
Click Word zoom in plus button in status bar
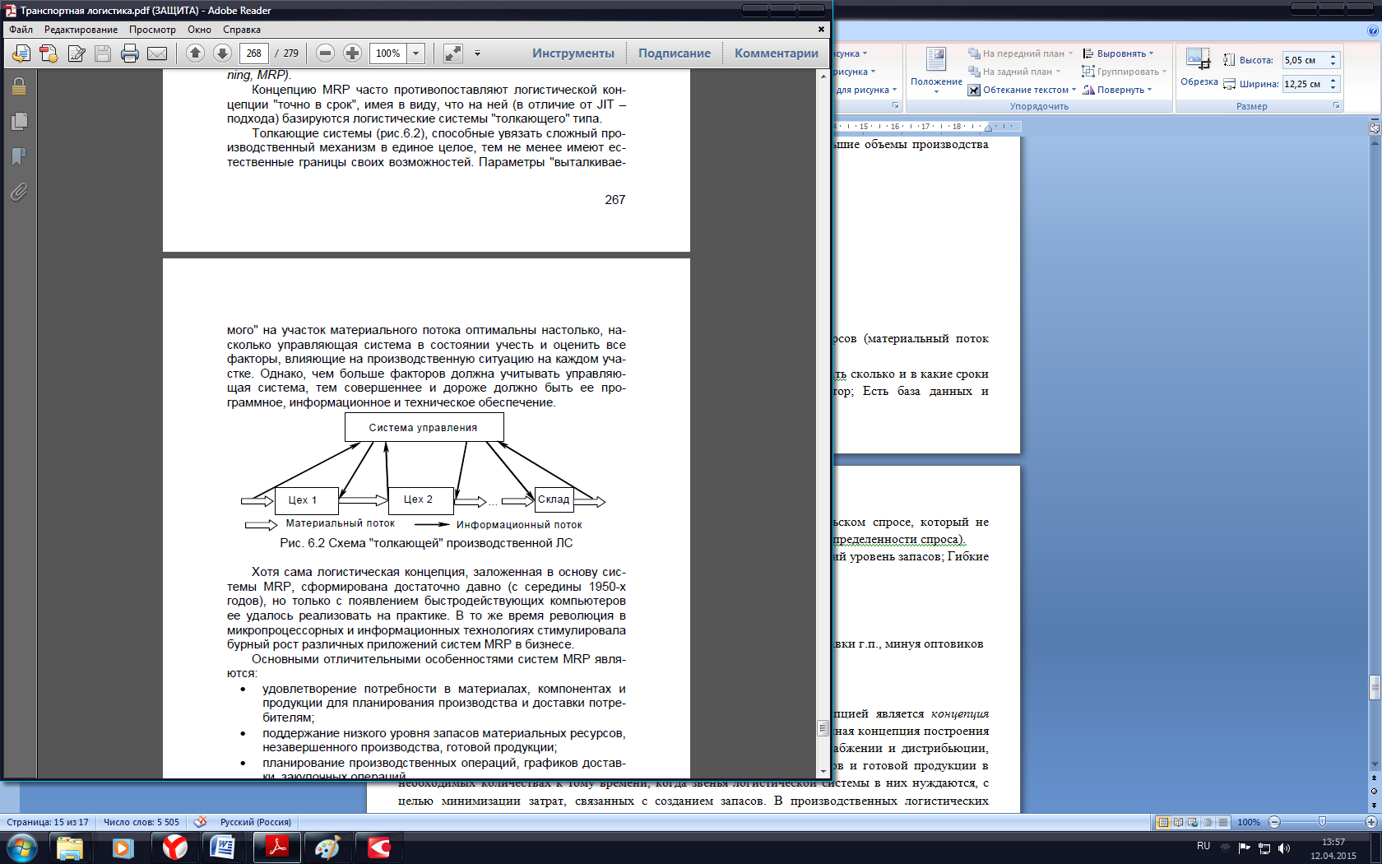tap(1370, 822)
